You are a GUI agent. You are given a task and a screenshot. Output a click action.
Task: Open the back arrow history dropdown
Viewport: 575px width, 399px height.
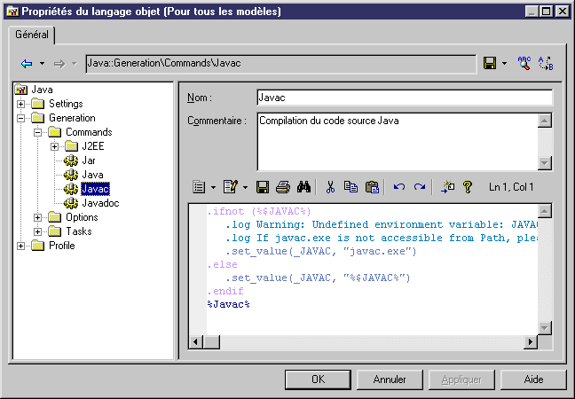42,64
